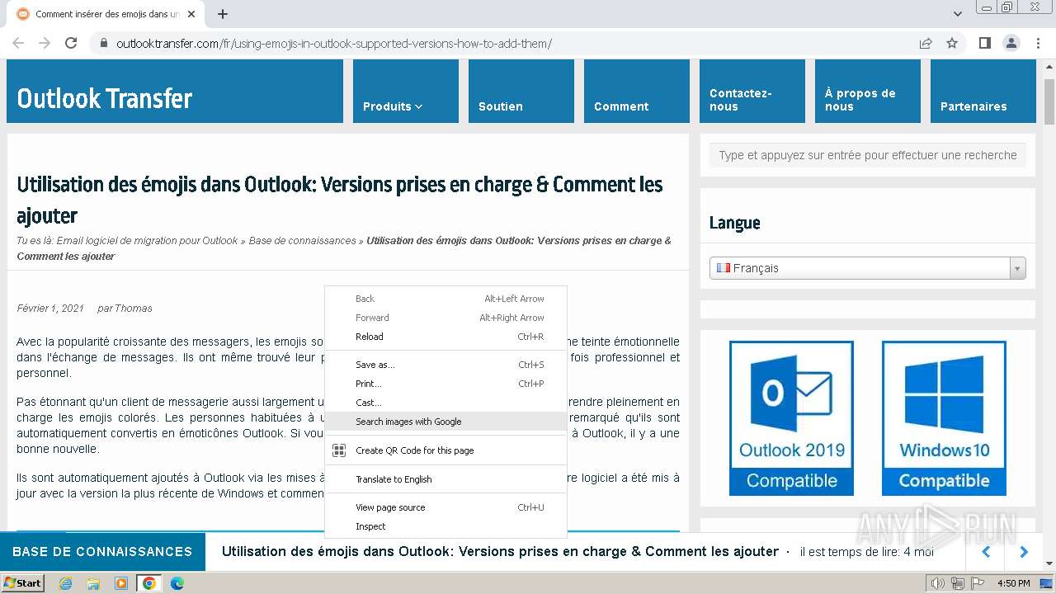The height and width of the screenshot is (594, 1056).
Task: Reload the page with toolbar icon
Action: 71,43
